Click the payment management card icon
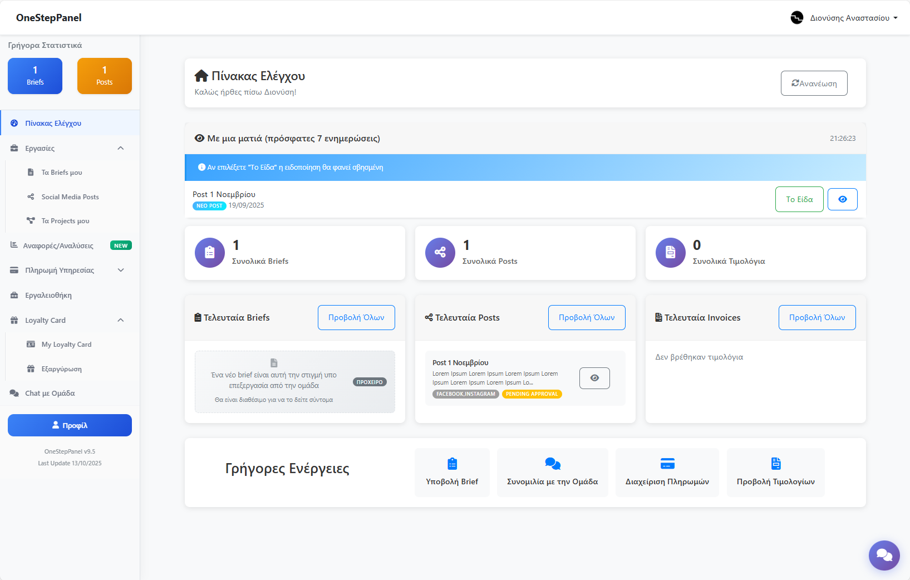Image resolution: width=910 pixels, height=580 pixels. [x=667, y=464]
